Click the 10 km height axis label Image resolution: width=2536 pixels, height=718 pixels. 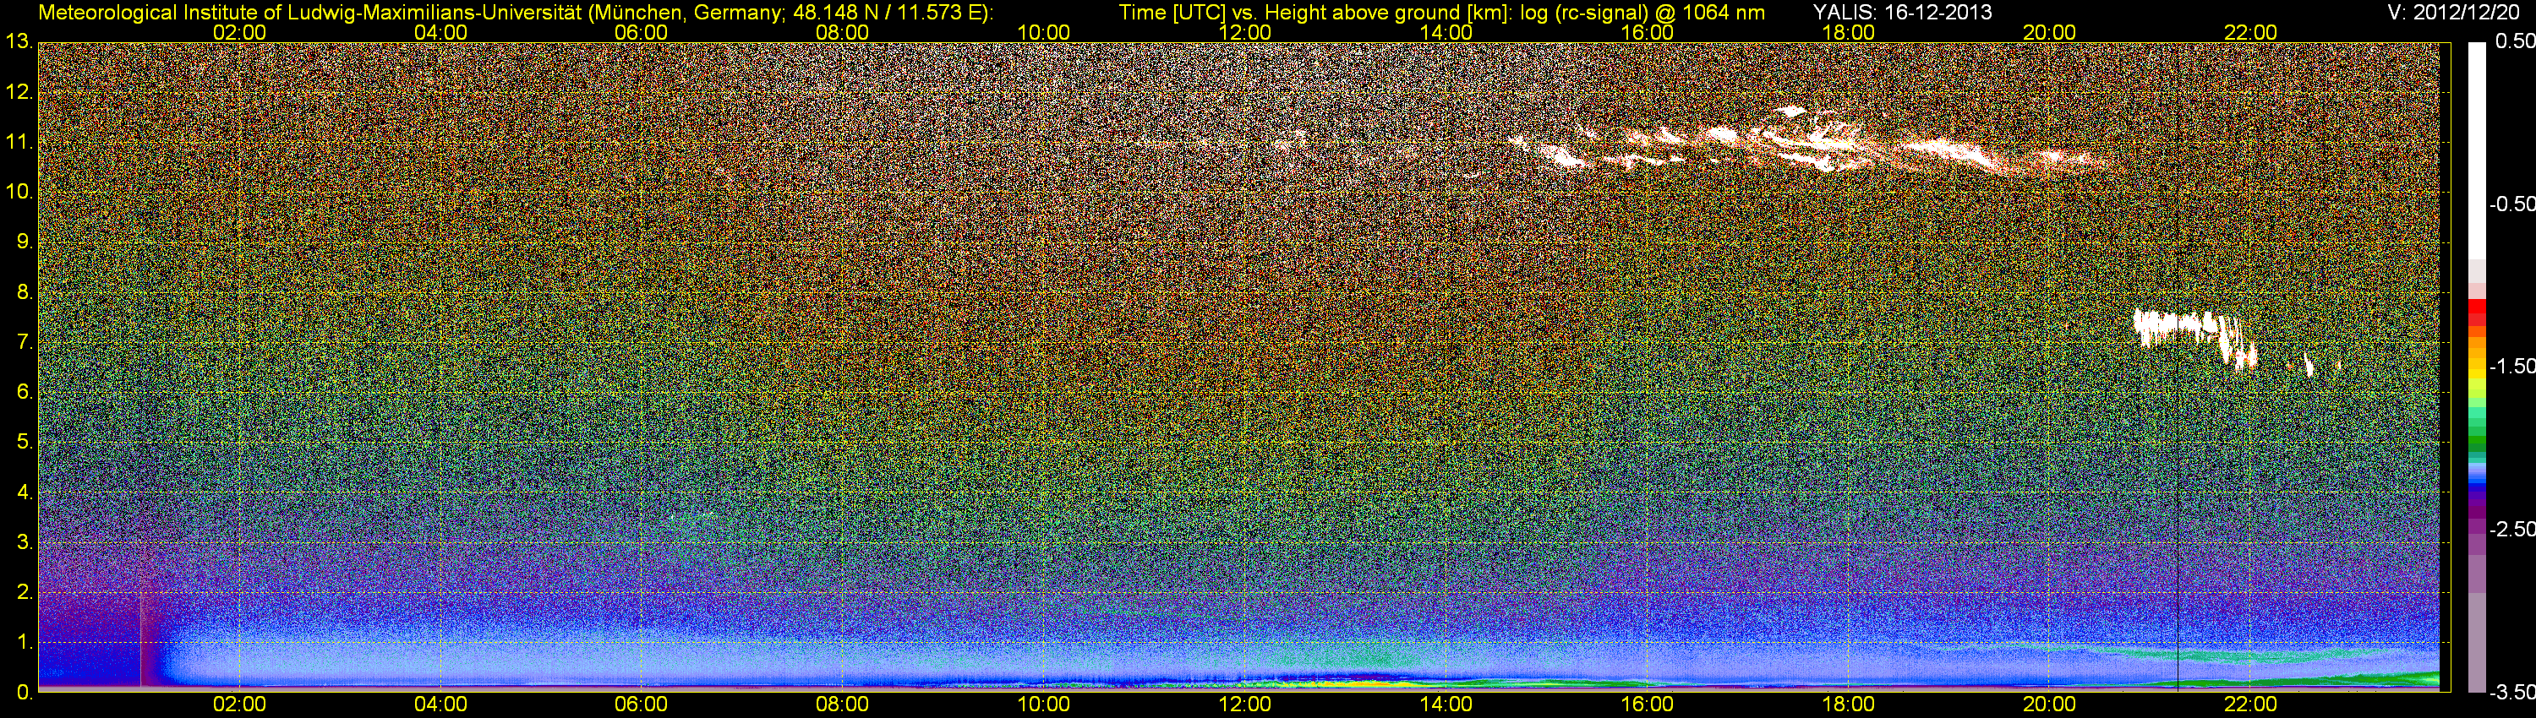pyautogui.click(x=19, y=192)
